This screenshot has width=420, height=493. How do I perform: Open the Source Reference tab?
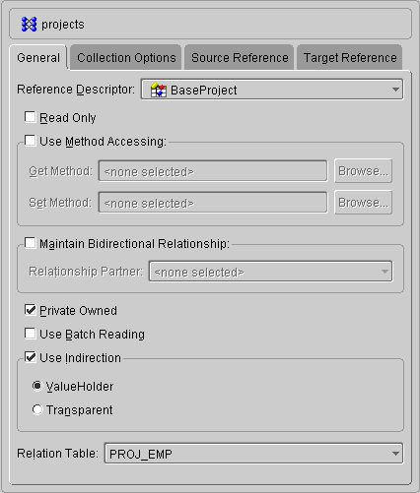[x=240, y=58]
